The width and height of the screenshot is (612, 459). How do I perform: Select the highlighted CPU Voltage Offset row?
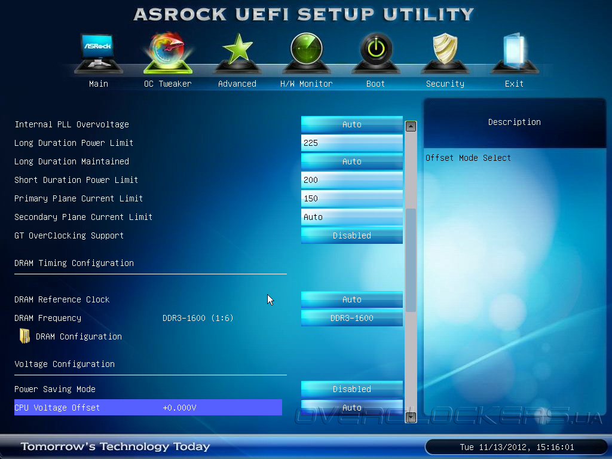[148, 407]
